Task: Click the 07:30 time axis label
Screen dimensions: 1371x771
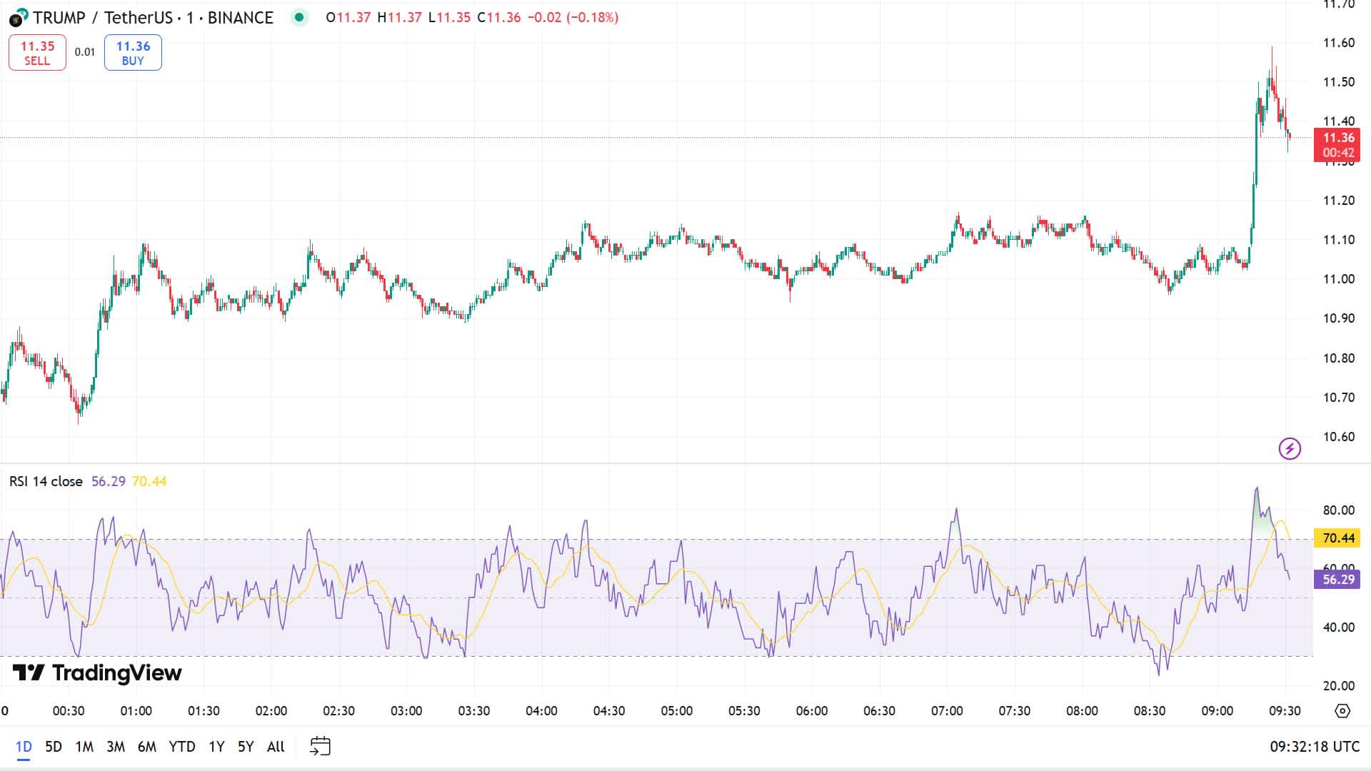Action: [x=1015, y=711]
